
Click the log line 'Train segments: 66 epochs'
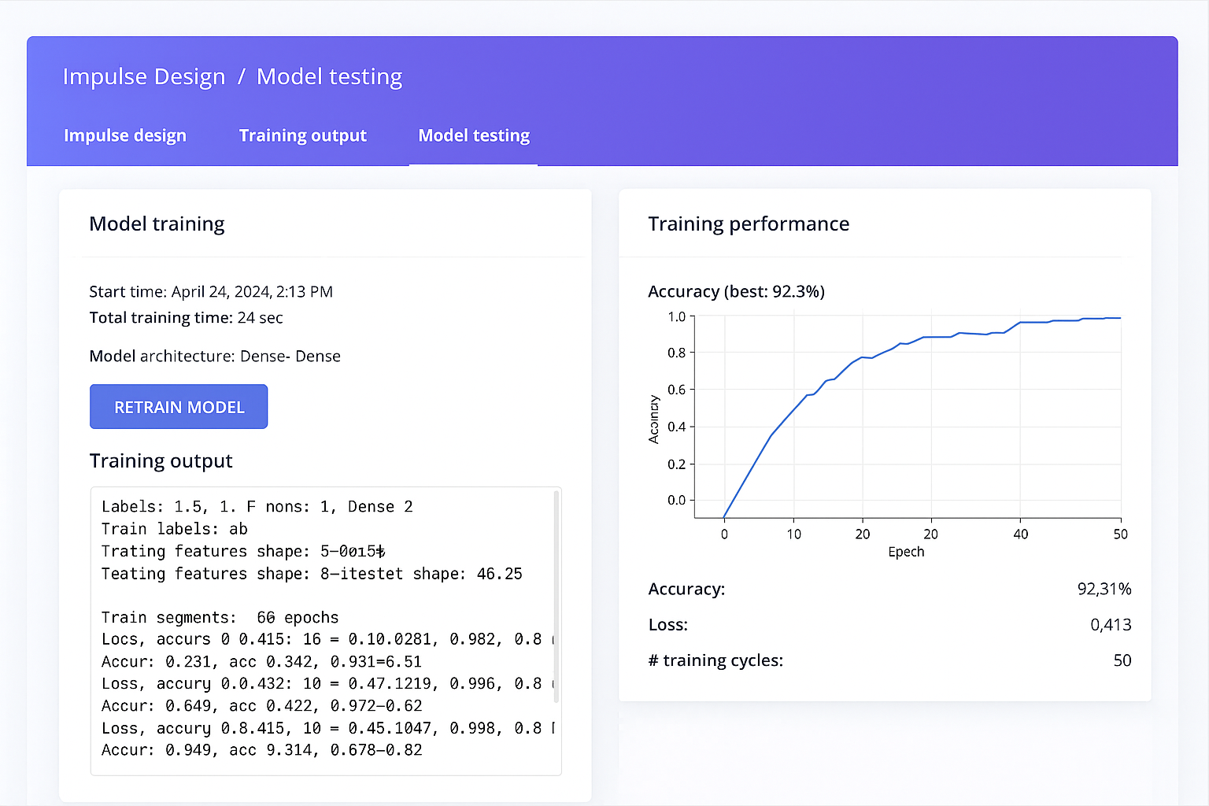click(220, 617)
